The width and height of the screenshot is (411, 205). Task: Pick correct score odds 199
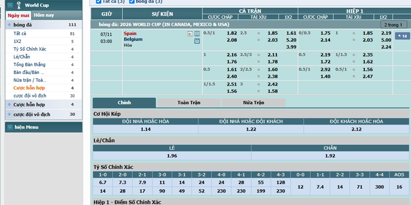tap(261, 191)
